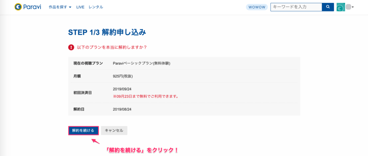368x156 pixels.
Task: Open the 作品を探す dropdown menu
Action: tap(60, 7)
